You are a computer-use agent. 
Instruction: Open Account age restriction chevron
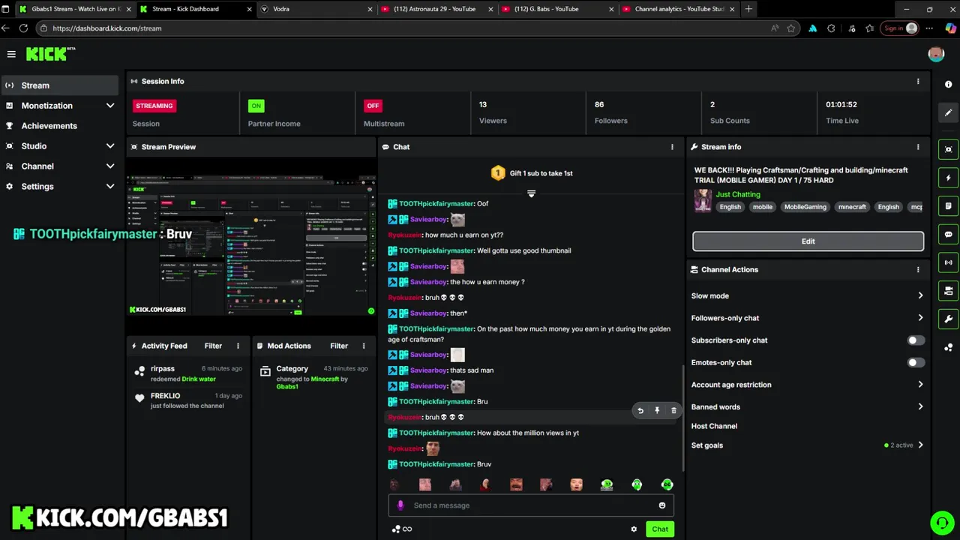(920, 385)
